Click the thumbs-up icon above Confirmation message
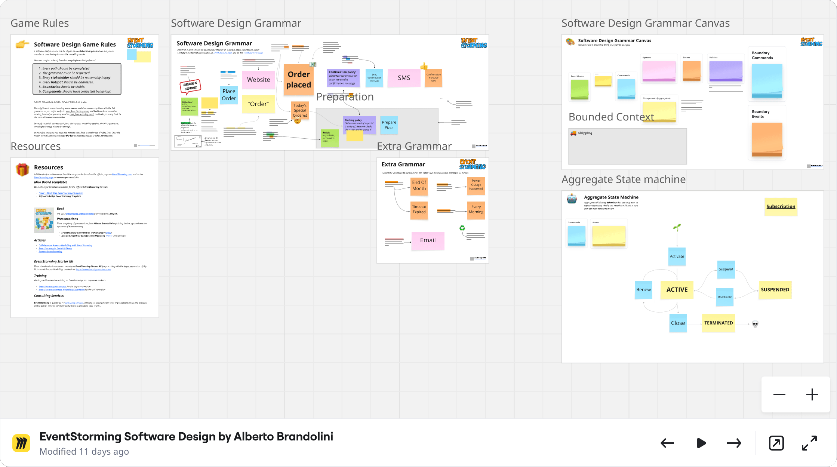This screenshot has height=467, width=837. point(424,66)
